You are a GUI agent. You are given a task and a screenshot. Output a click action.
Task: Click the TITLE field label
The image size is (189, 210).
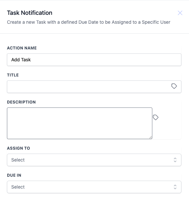pyautogui.click(x=13, y=75)
